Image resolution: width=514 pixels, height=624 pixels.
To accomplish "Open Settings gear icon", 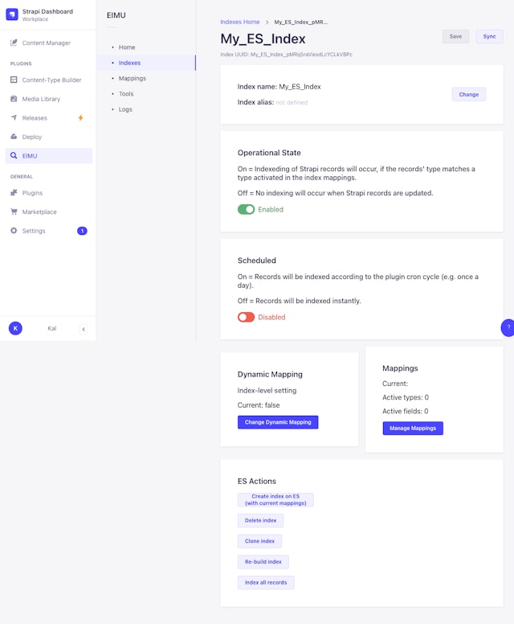I will point(14,231).
